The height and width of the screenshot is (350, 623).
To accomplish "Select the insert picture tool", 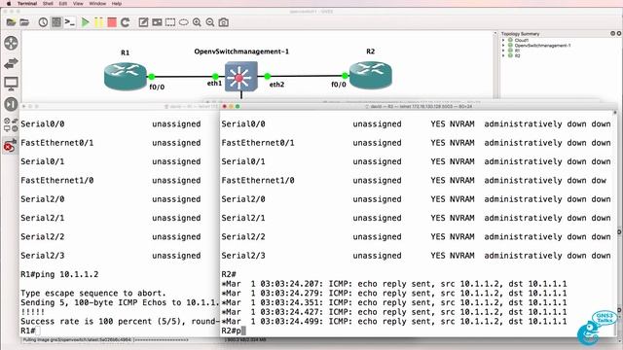I will [x=157, y=22].
